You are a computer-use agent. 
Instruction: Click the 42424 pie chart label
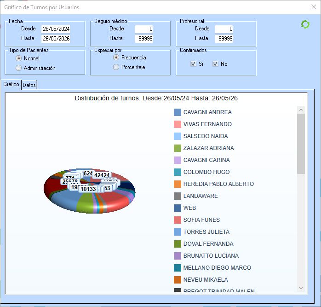coord(102,175)
